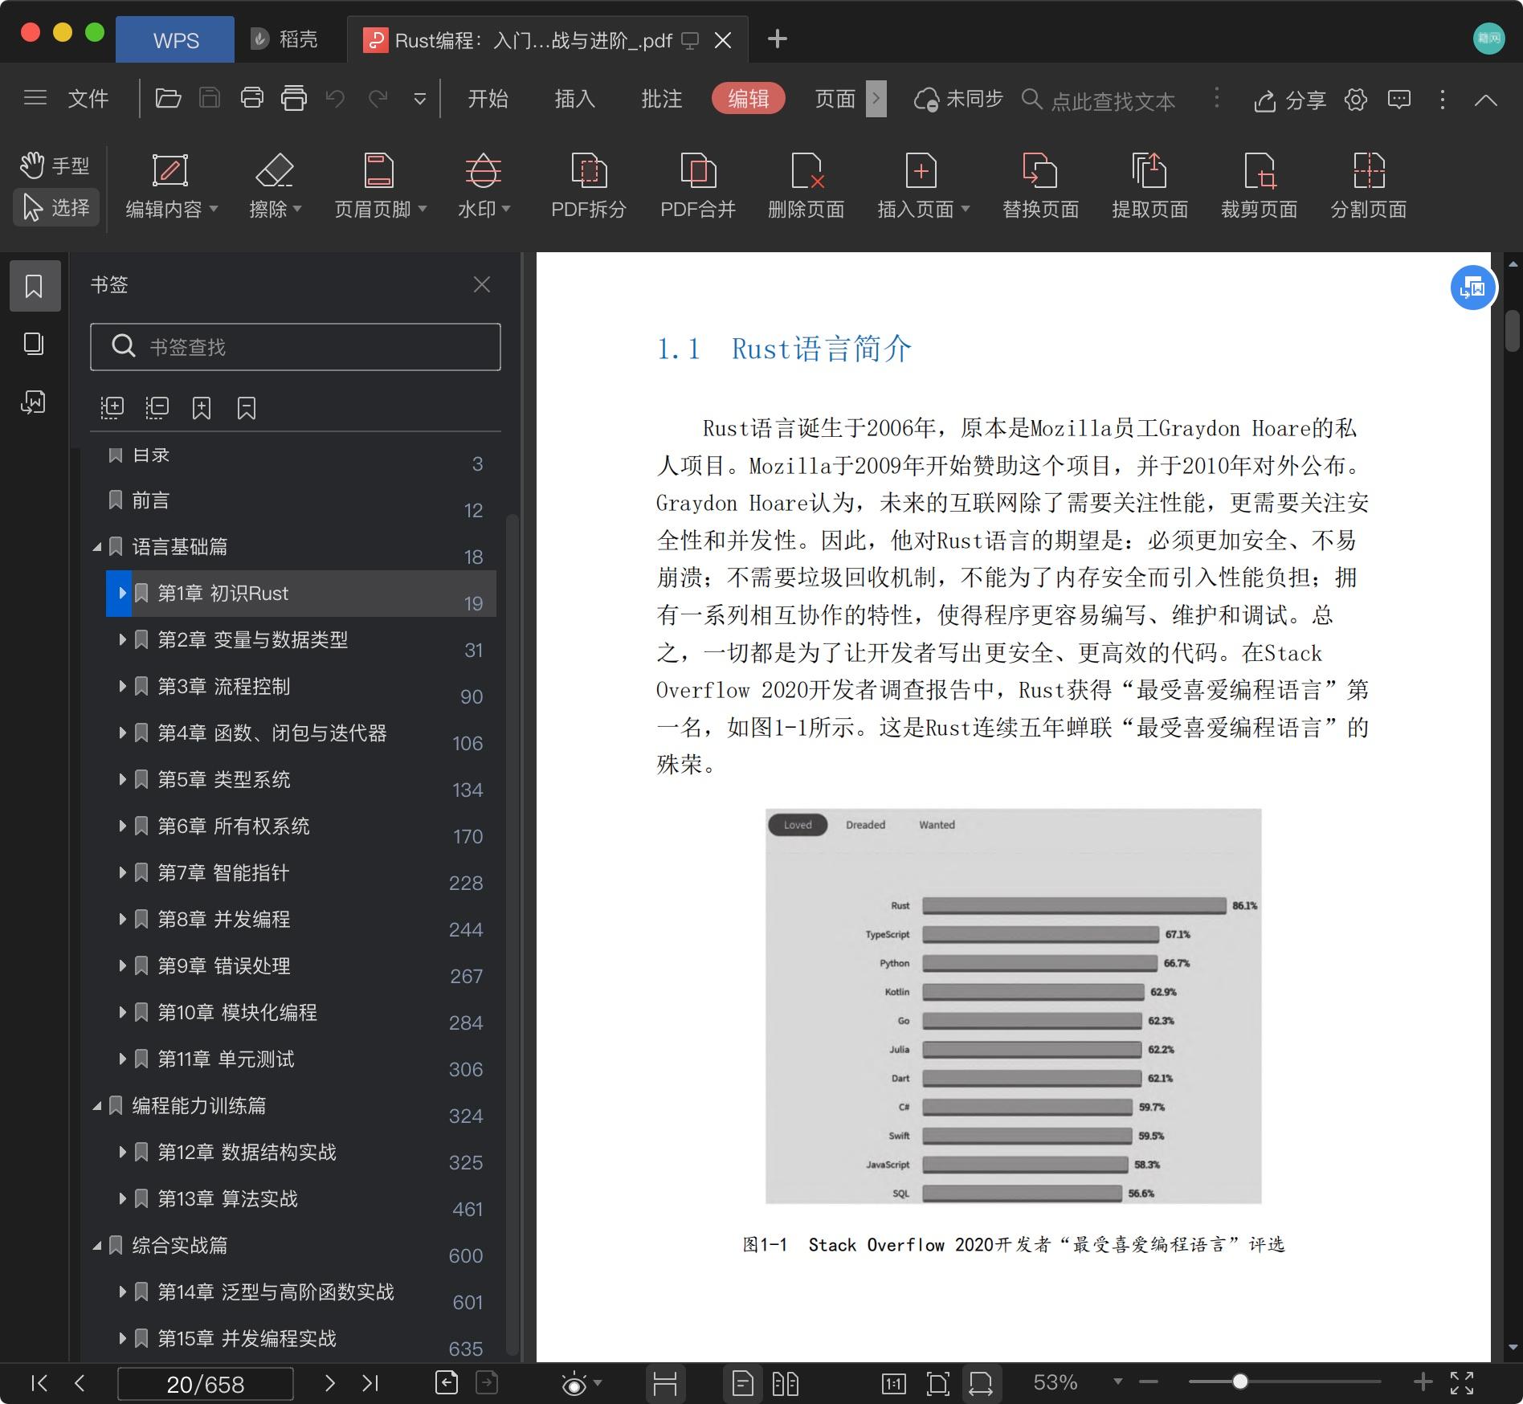This screenshot has width=1523, height=1404.
Task: Click the Erase tool icon
Action: coord(274,170)
